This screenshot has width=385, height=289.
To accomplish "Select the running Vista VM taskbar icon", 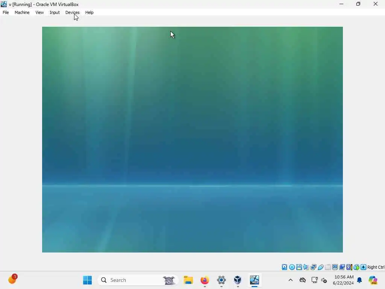I will (x=255, y=280).
